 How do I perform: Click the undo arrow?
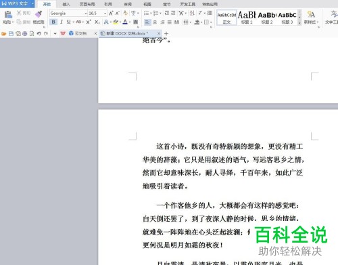(39, 34)
